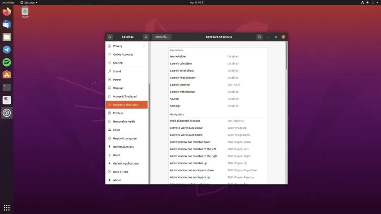Image resolution: width=381 pixels, height=214 pixels.
Task: Edit Move to workspace below shortcut
Action: 218,135
